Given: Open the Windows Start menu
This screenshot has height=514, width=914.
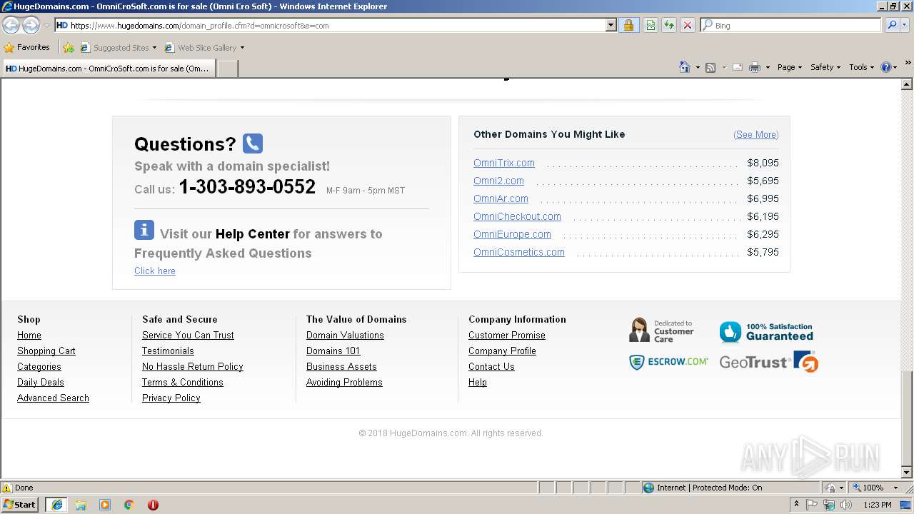Looking at the screenshot, I should 19,505.
